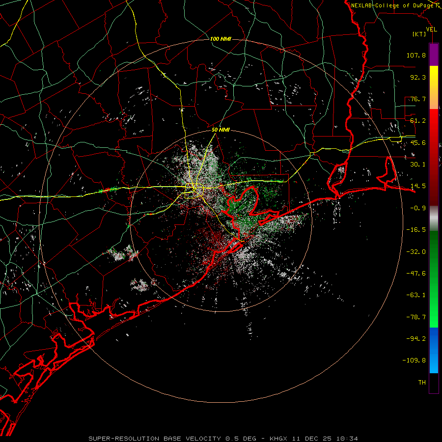Click the 50 NMI range ring label
Image resolution: width=442 pixels, height=442 pixels.
(221, 130)
